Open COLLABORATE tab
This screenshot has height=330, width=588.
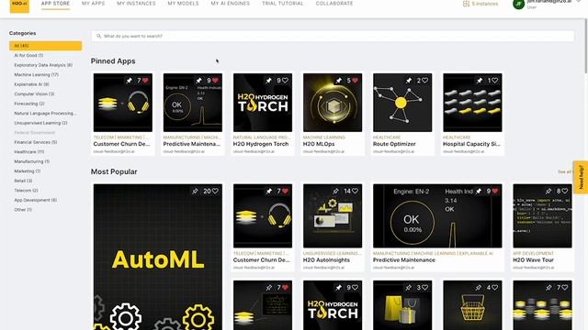(334, 4)
